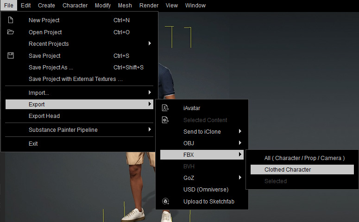Click the New Project document icon

coord(11,20)
